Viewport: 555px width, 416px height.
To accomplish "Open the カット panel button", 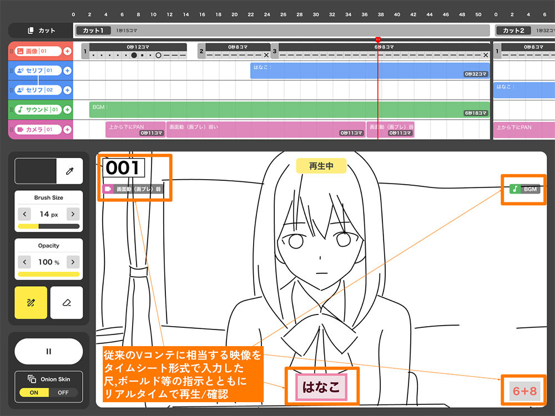I will (41, 31).
